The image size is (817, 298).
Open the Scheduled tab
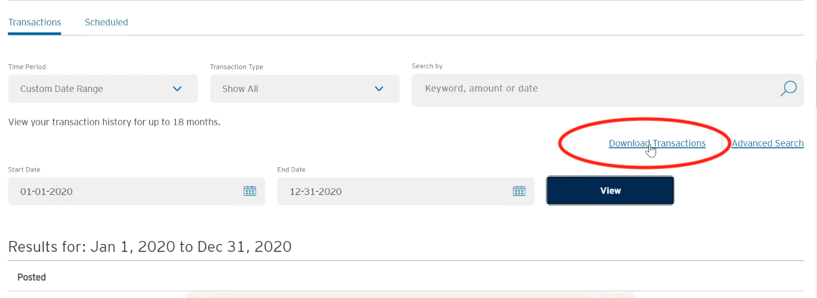[106, 22]
